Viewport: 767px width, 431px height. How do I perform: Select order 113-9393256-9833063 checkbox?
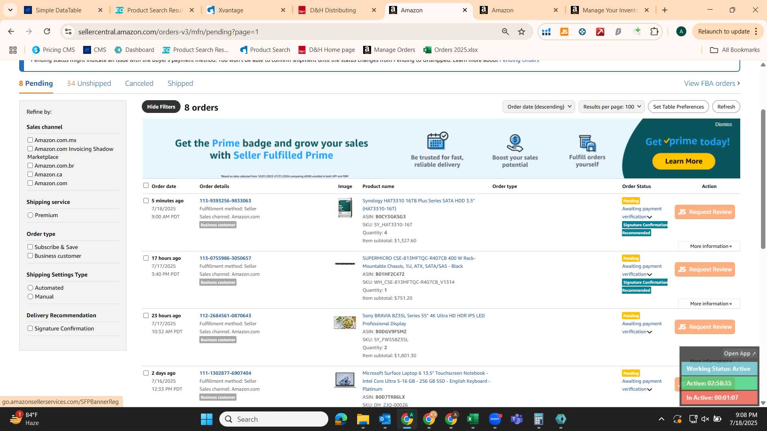pyautogui.click(x=146, y=200)
